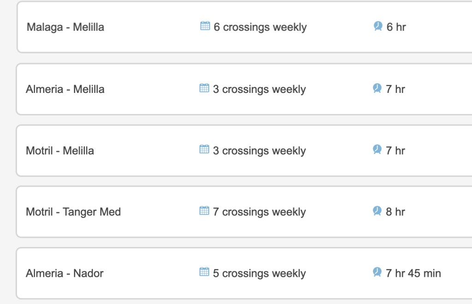
Task: Click clock icon beside 7 hr 45 min
Action: [x=377, y=272]
